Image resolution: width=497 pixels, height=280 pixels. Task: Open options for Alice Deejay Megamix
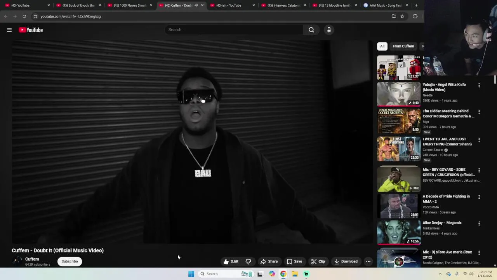pyautogui.click(x=479, y=224)
